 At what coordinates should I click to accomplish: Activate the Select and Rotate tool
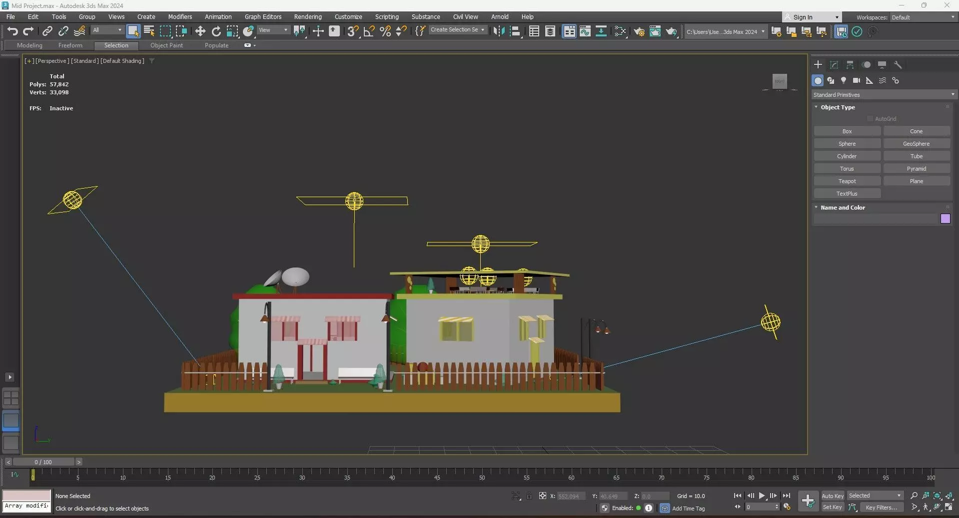216,31
